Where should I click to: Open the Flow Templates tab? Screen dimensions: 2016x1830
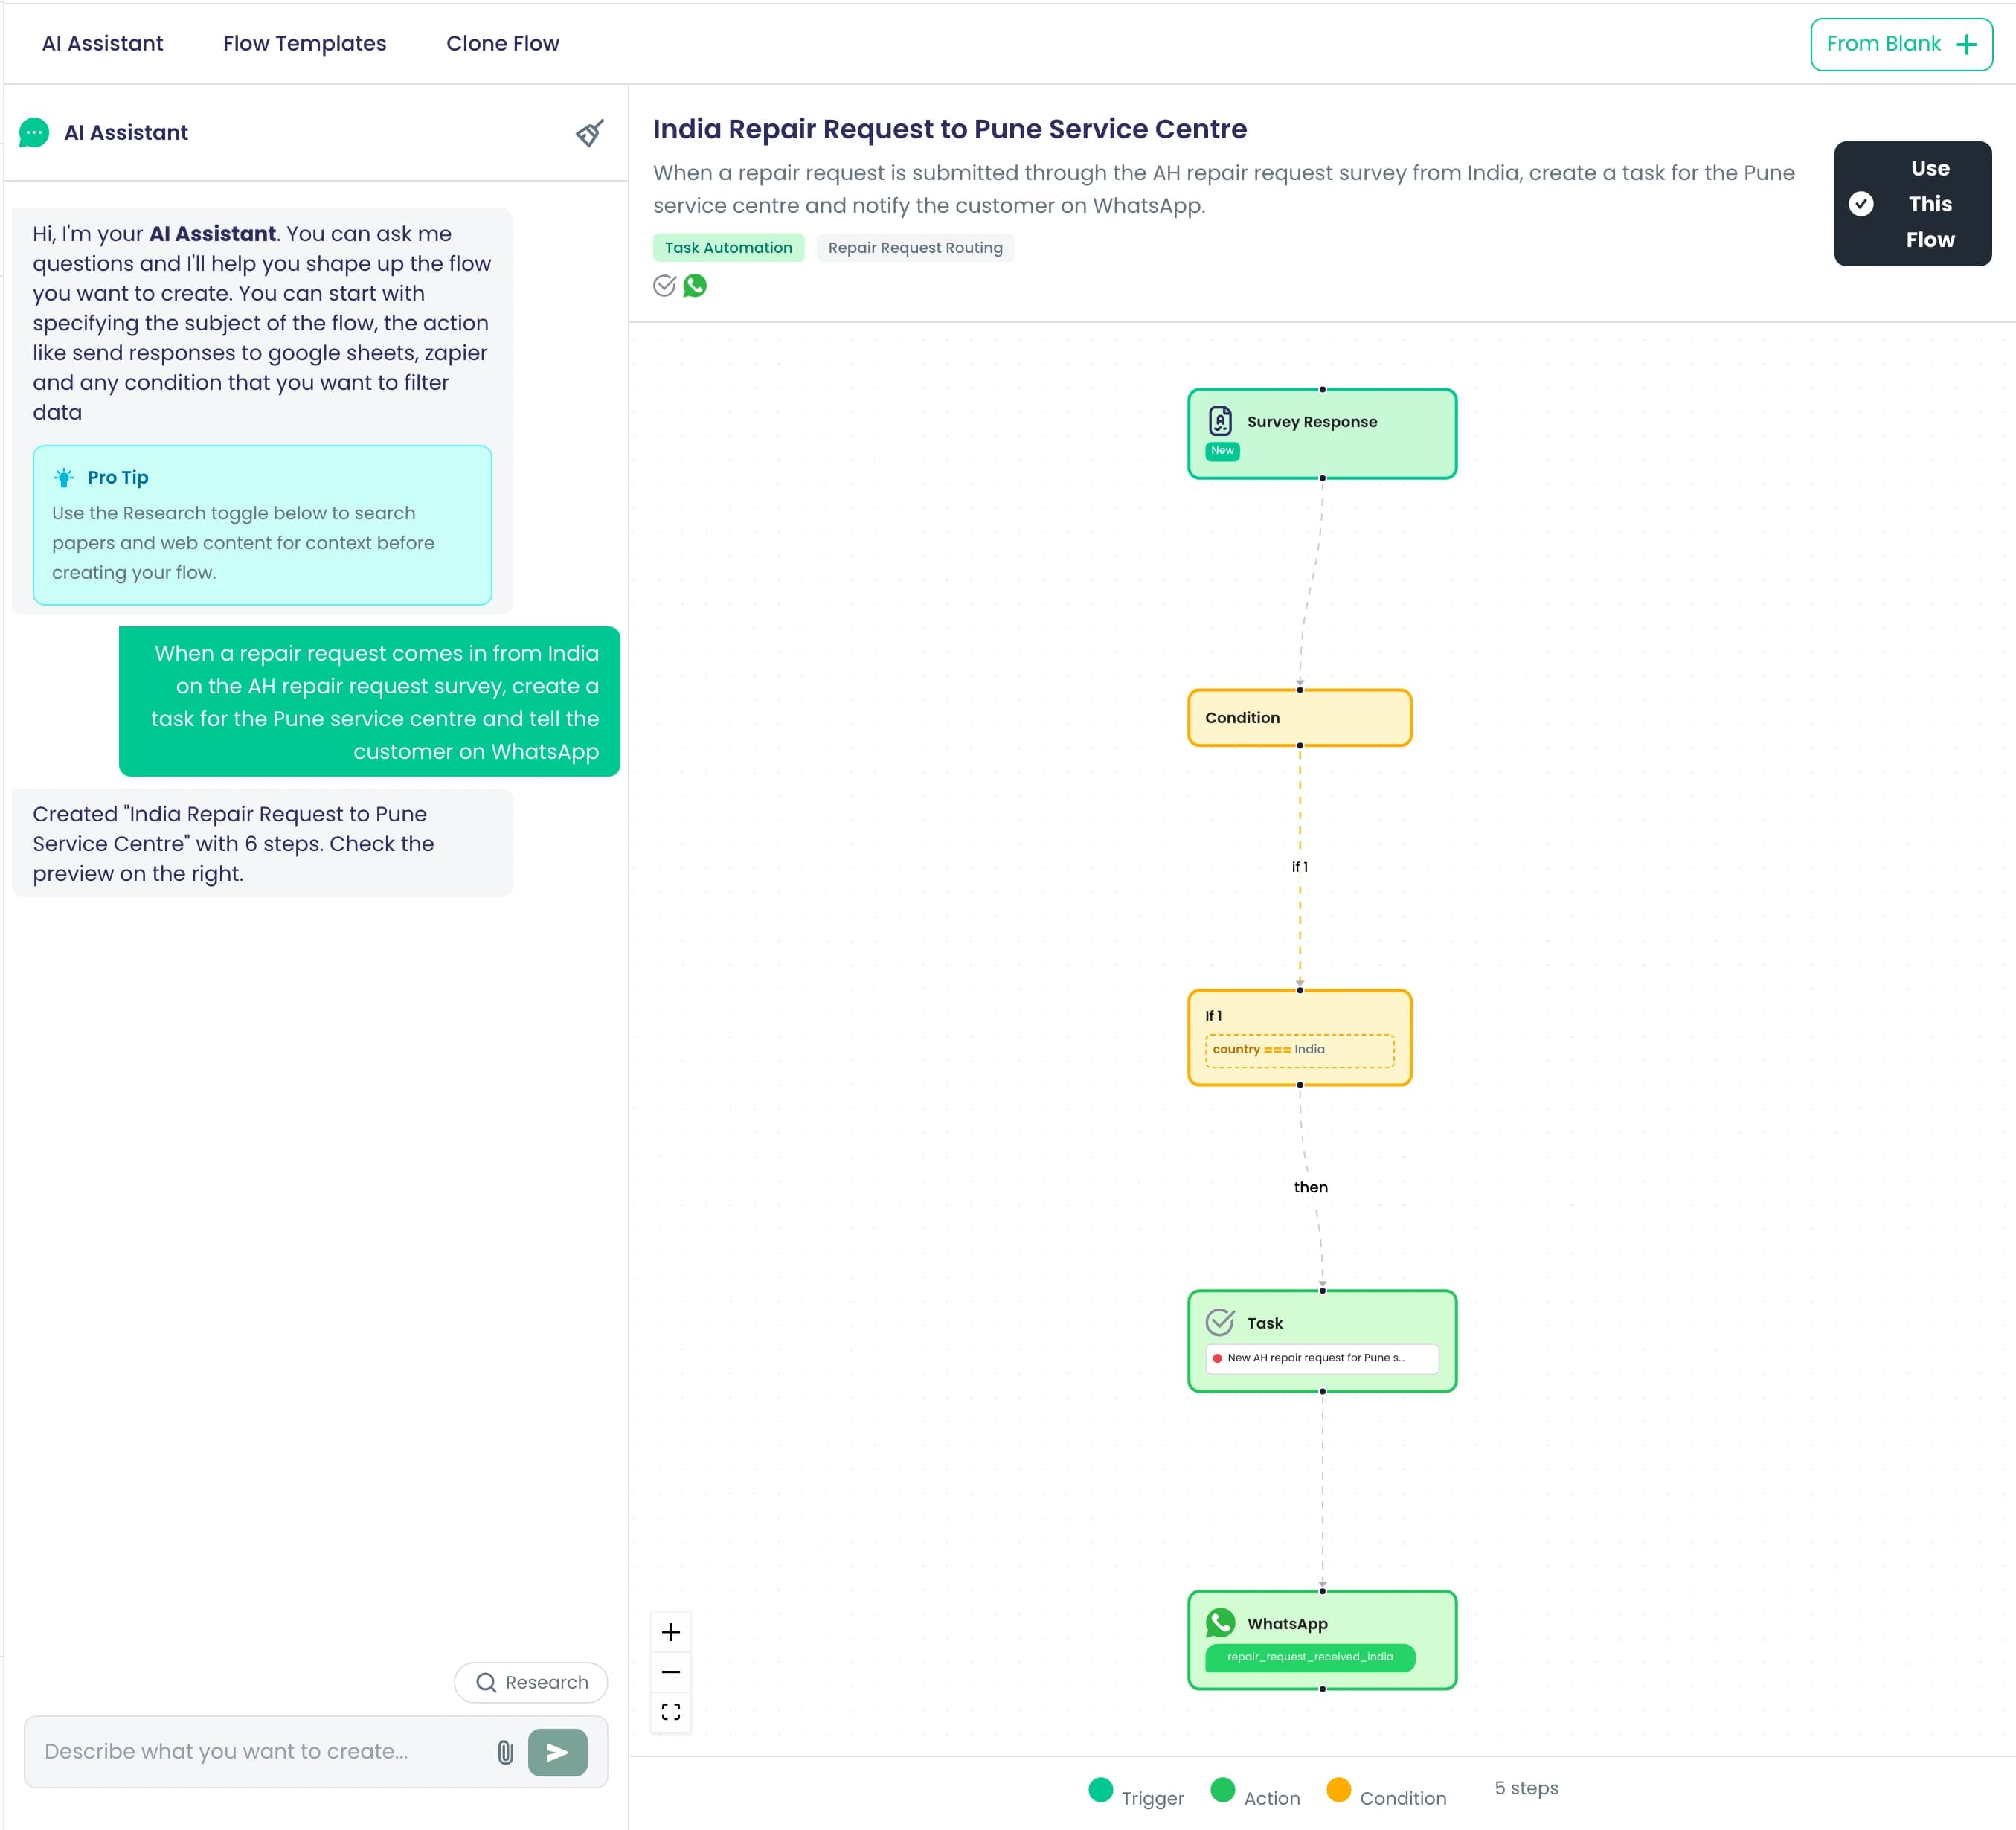click(x=304, y=43)
